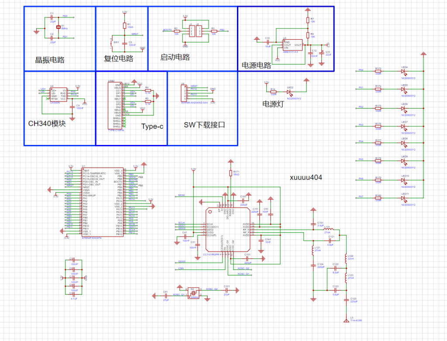The width and height of the screenshot is (447, 341).
Task: Select the AMS1117-3.3 regulator U3
Action: click(x=292, y=45)
